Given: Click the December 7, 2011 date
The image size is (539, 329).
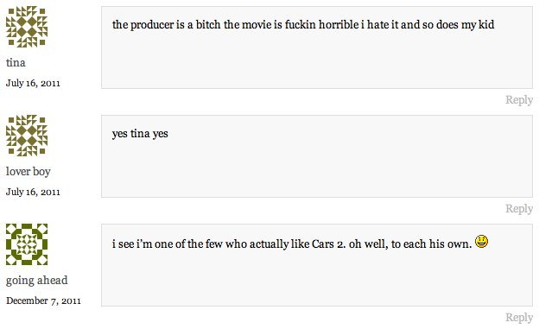Looking at the screenshot, I should click(43, 301).
